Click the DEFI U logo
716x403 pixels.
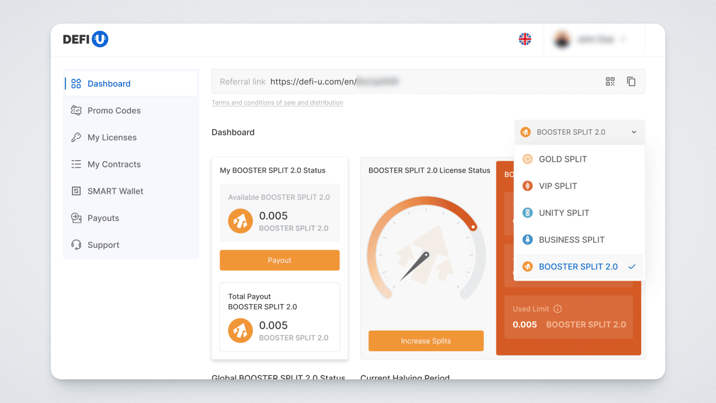coord(86,39)
